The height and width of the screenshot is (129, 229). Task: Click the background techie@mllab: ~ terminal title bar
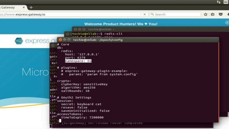click(101, 29)
